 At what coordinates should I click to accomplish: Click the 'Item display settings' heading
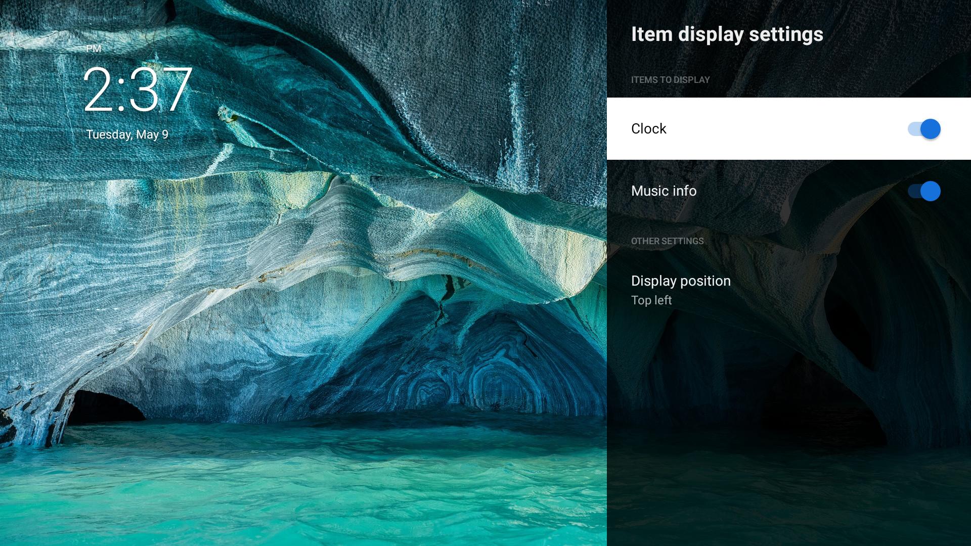(727, 34)
